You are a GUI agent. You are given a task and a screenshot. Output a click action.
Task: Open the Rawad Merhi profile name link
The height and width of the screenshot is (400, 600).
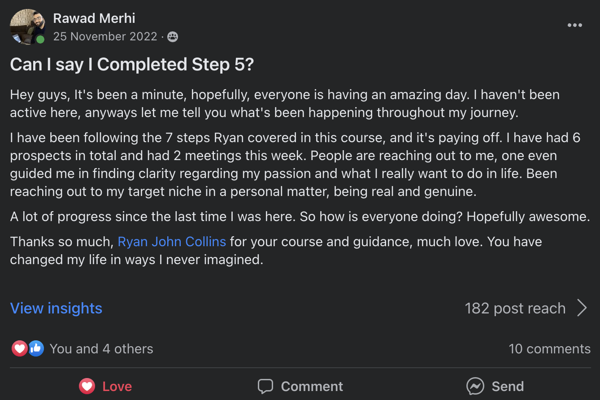click(x=94, y=18)
